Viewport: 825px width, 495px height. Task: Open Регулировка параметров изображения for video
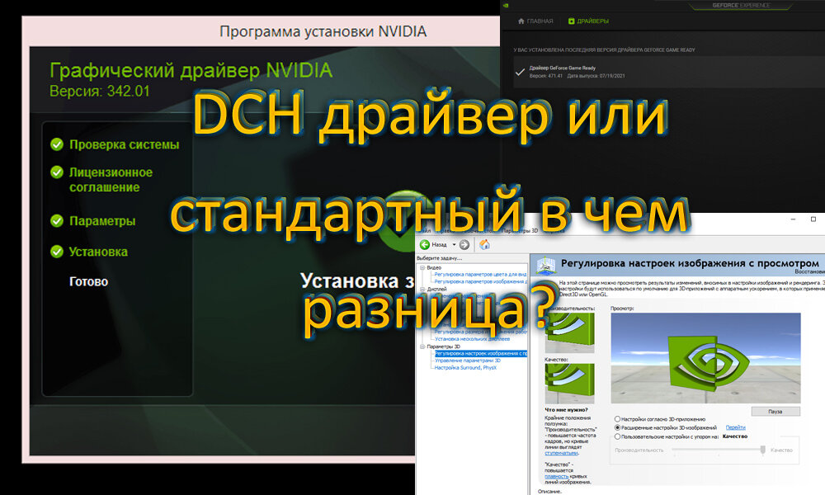(480, 282)
